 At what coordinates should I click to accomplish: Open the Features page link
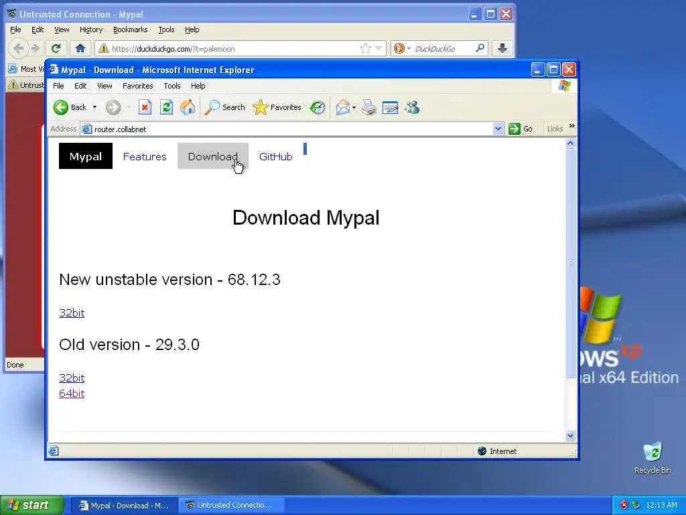145,156
